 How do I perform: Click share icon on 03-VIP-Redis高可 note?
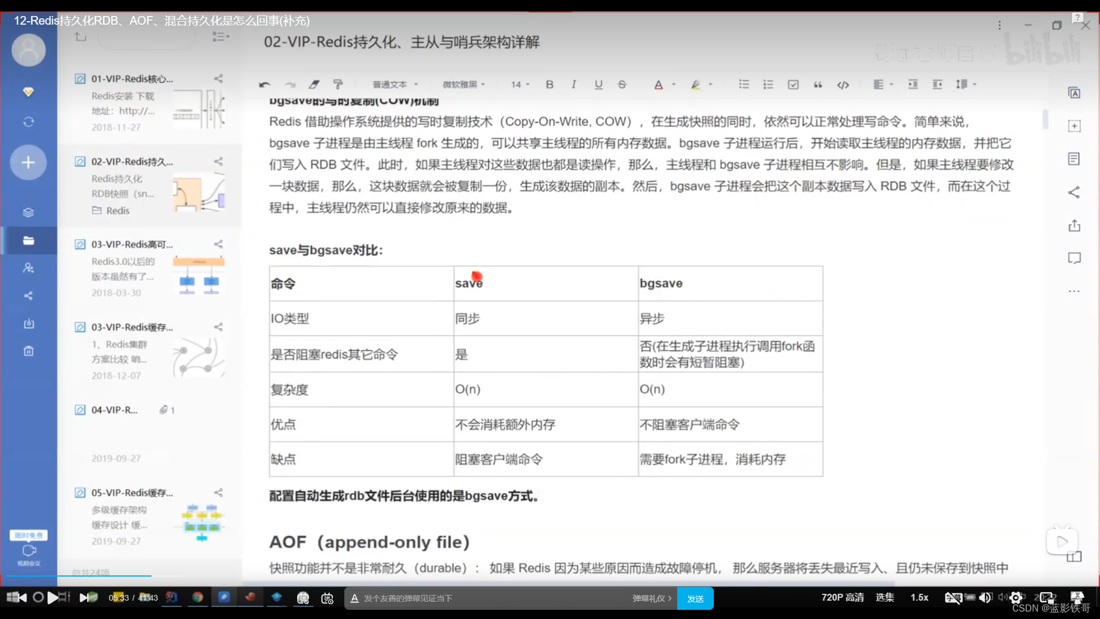click(218, 244)
